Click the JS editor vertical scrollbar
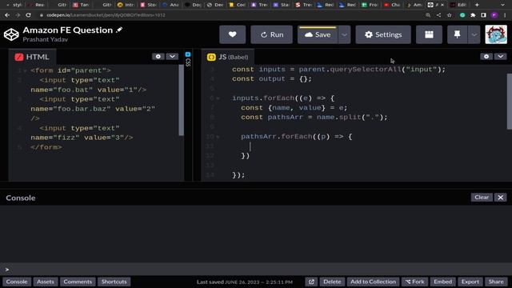 (510, 102)
